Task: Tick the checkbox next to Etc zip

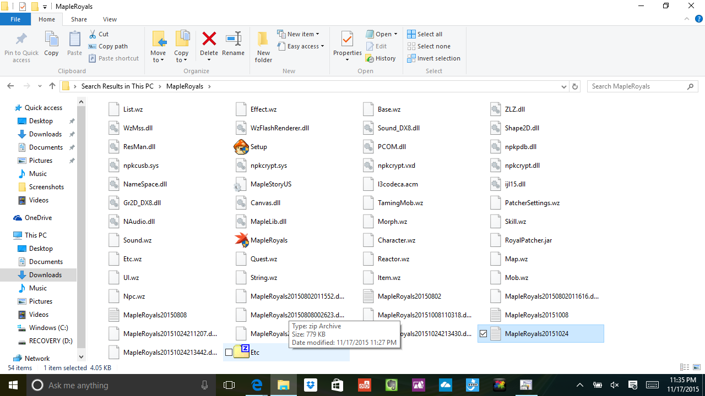Action: point(229,353)
